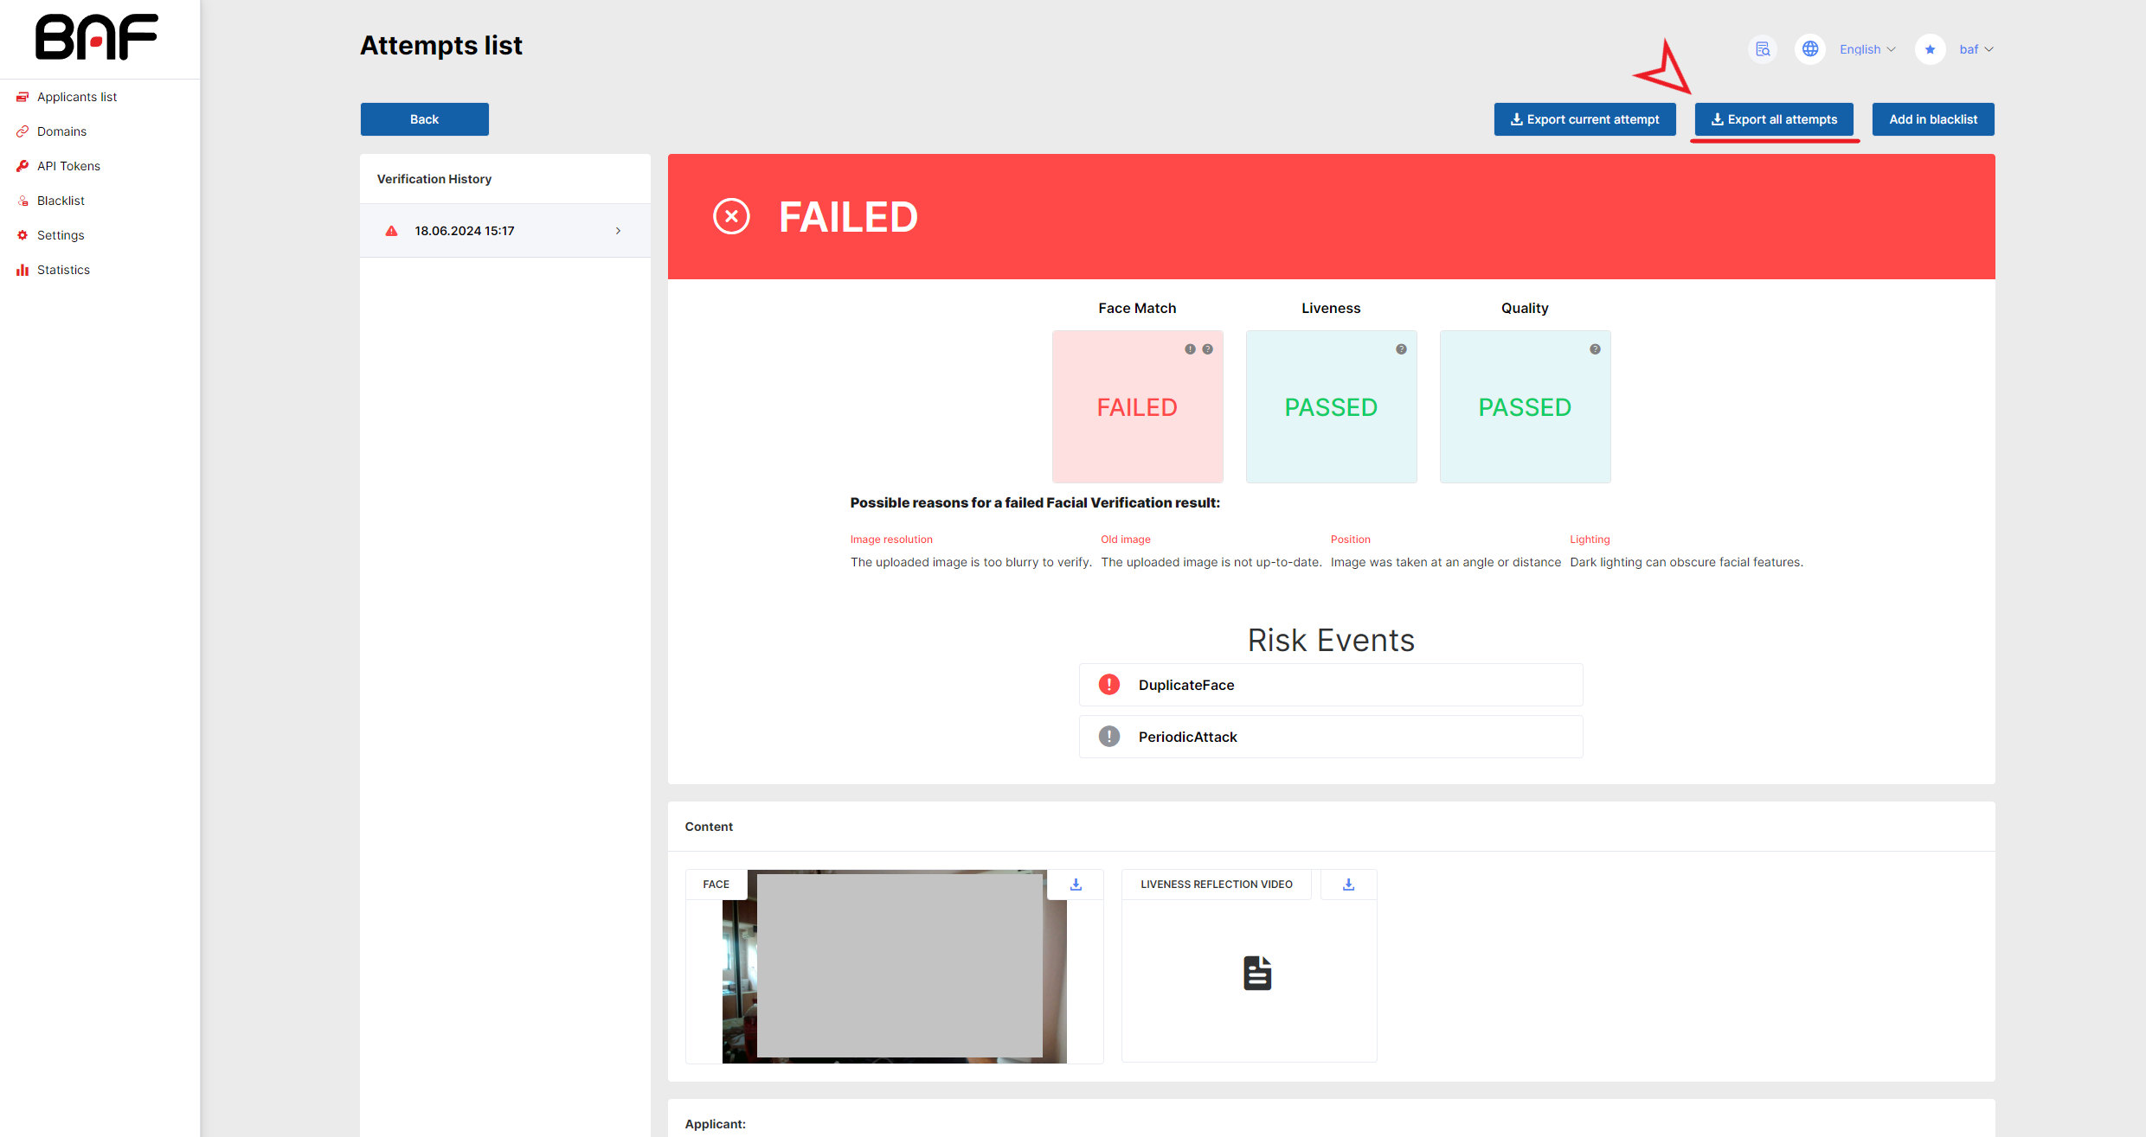Click the Liveness help question icon
The width and height of the screenshot is (2146, 1137).
1401,349
